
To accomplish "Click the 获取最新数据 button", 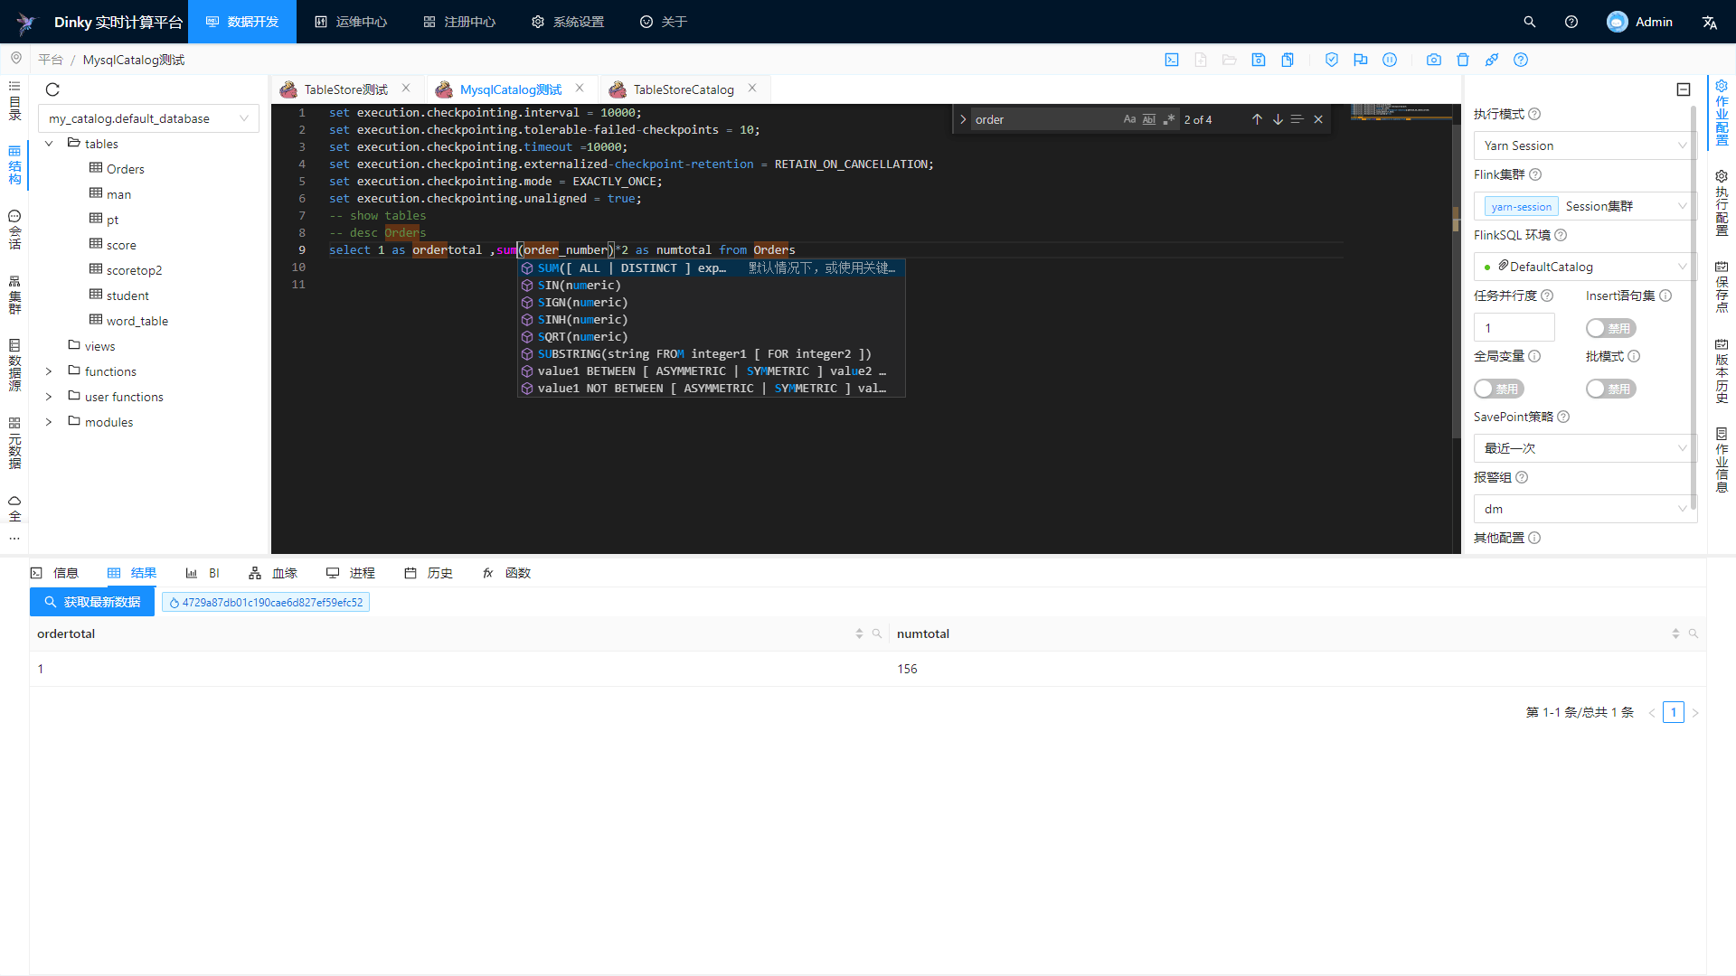I will coord(92,602).
